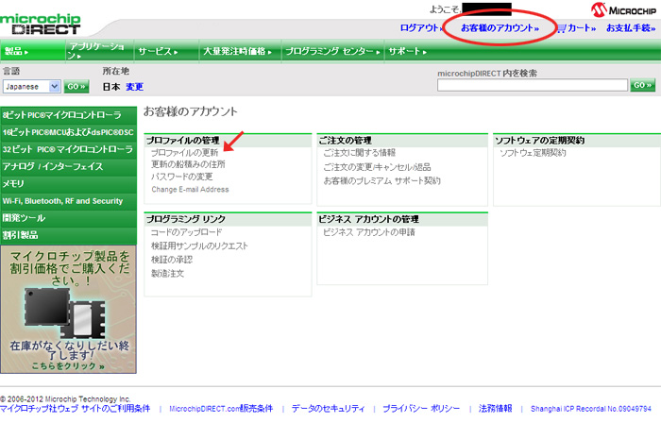Select 32ビット PIC マイクロコントローラ category
Screen dimensions: 661x423
pos(67,149)
